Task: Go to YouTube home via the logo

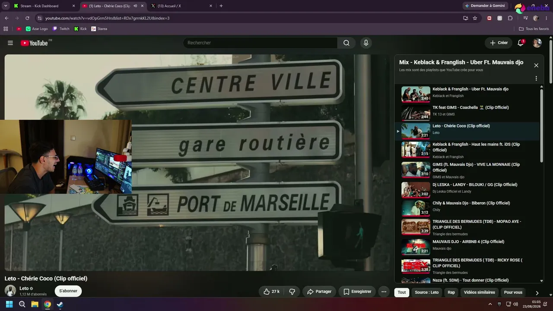Action: (x=34, y=43)
